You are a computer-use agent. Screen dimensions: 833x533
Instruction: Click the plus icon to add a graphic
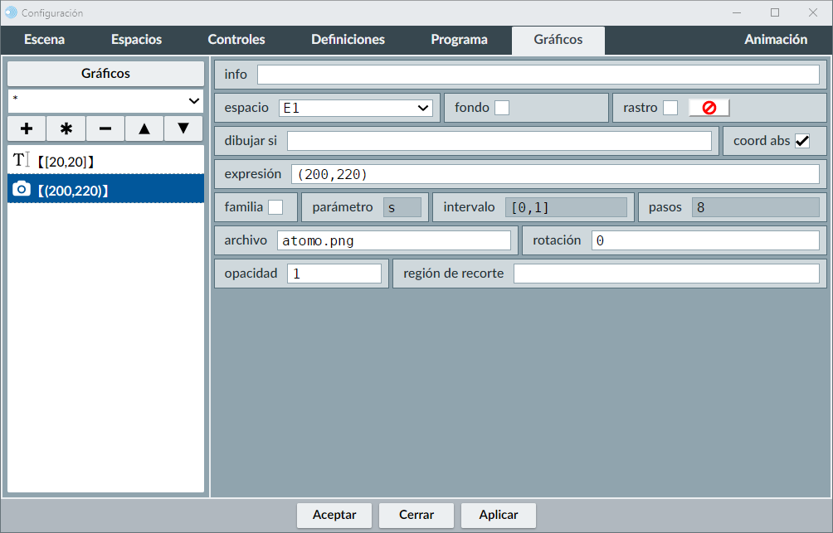point(27,128)
